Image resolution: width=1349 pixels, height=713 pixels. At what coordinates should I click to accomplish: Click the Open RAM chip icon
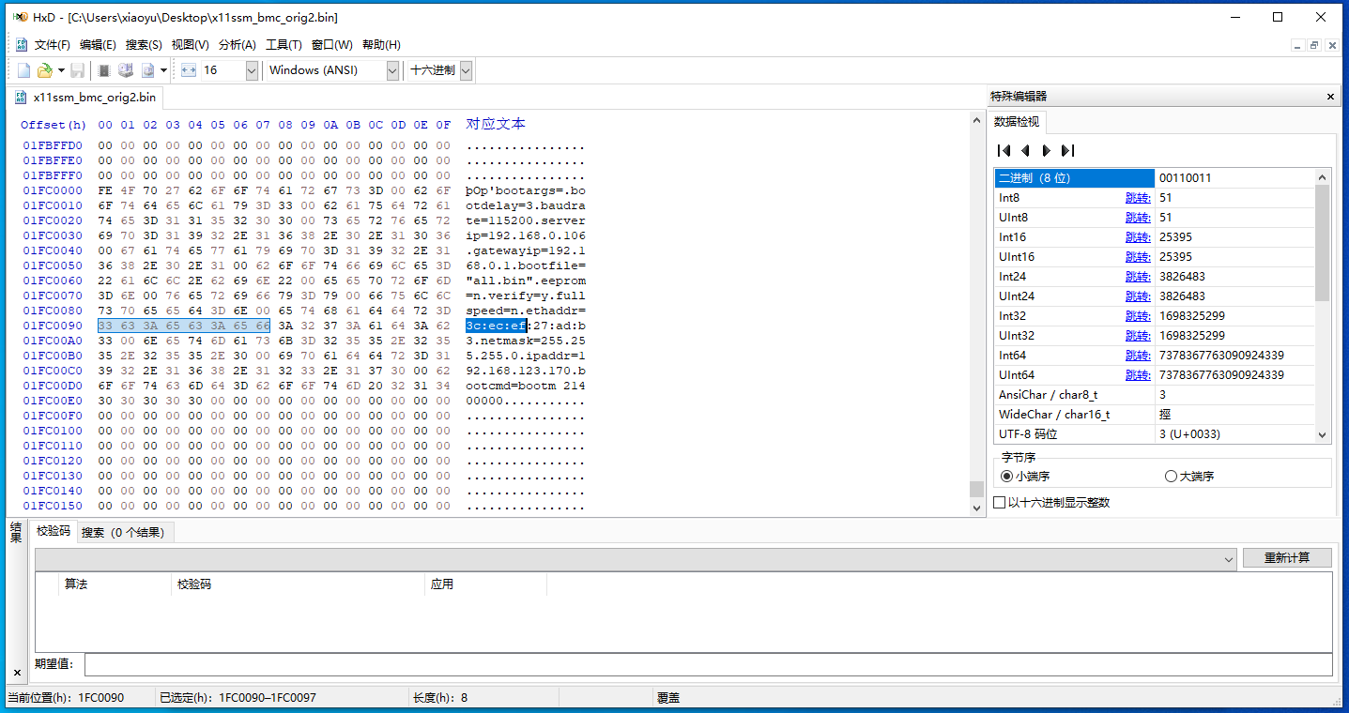pyautogui.click(x=104, y=70)
